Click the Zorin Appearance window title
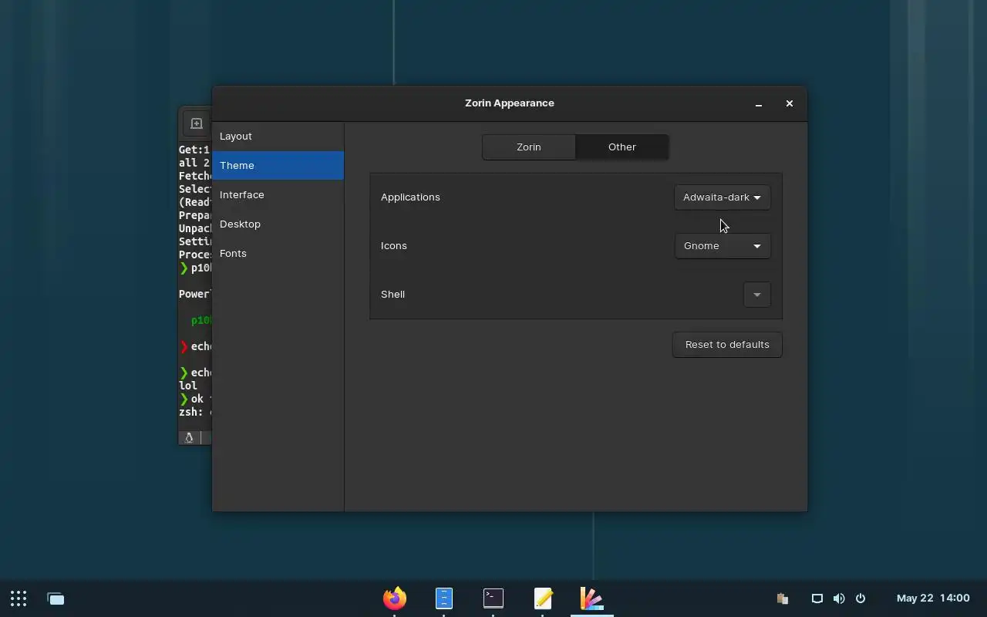 coord(510,103)
